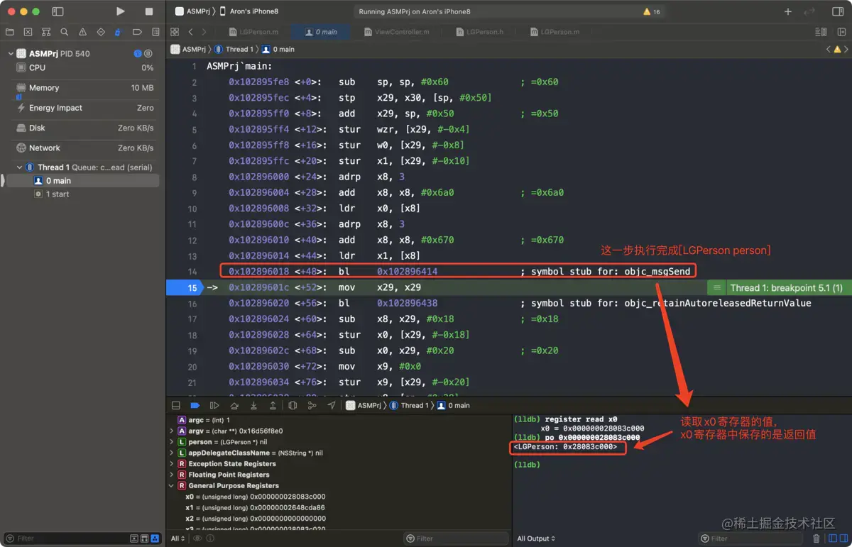Viewport: 852px width, 547px height.
Task: Select ASMPrj in the toolbar scheme selector
Action: 192,12
